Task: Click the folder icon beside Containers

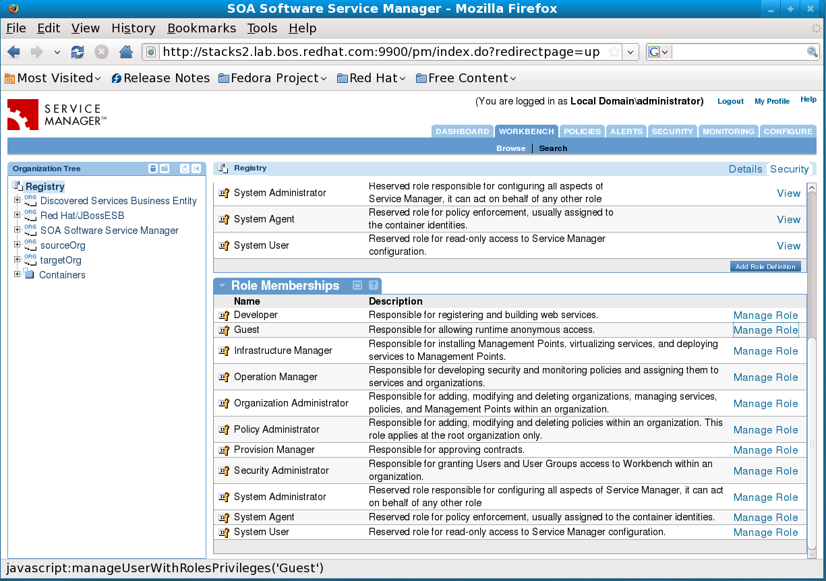Action: coord(28,274)
